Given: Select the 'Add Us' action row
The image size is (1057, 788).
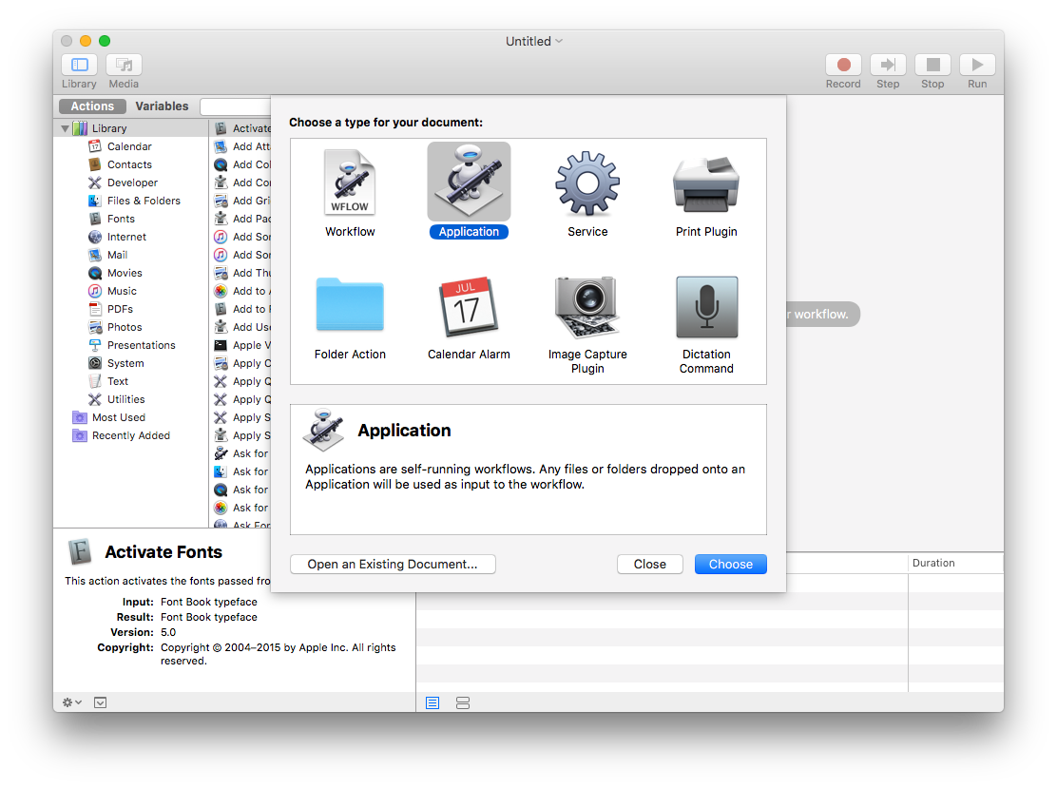Looking at the screenshot, I should [241, 327].
